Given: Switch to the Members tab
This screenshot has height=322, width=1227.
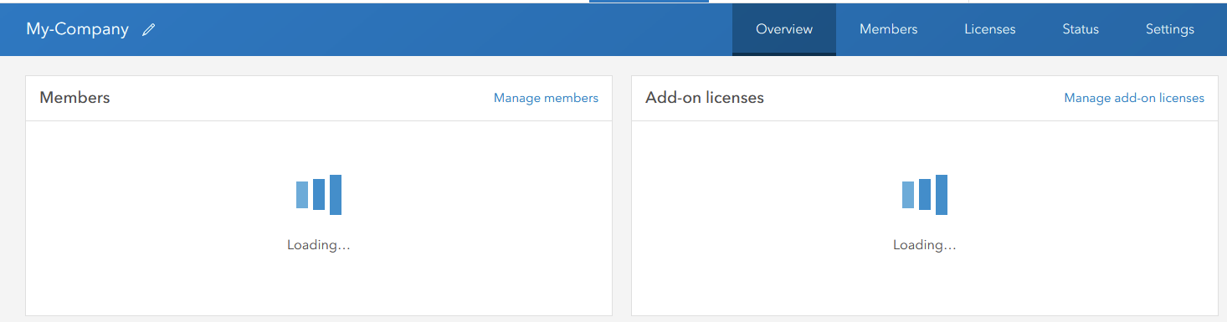Looking at the screenshot, I should (x=888, y=29).
